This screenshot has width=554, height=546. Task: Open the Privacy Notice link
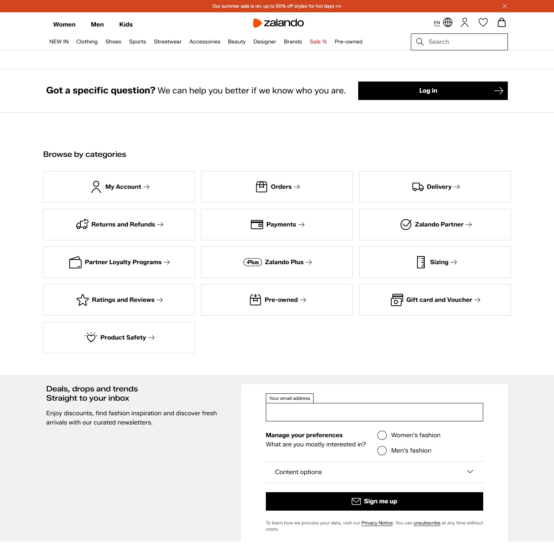point(377,523)
